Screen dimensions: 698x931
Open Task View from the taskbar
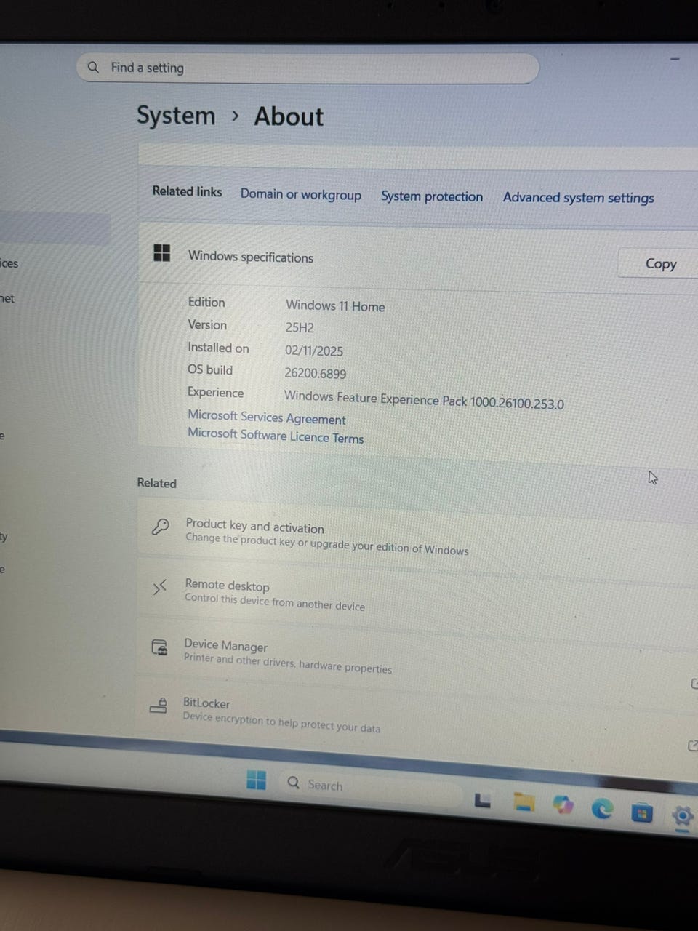point(482,799)
